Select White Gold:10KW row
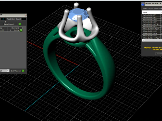 (151, 33)
